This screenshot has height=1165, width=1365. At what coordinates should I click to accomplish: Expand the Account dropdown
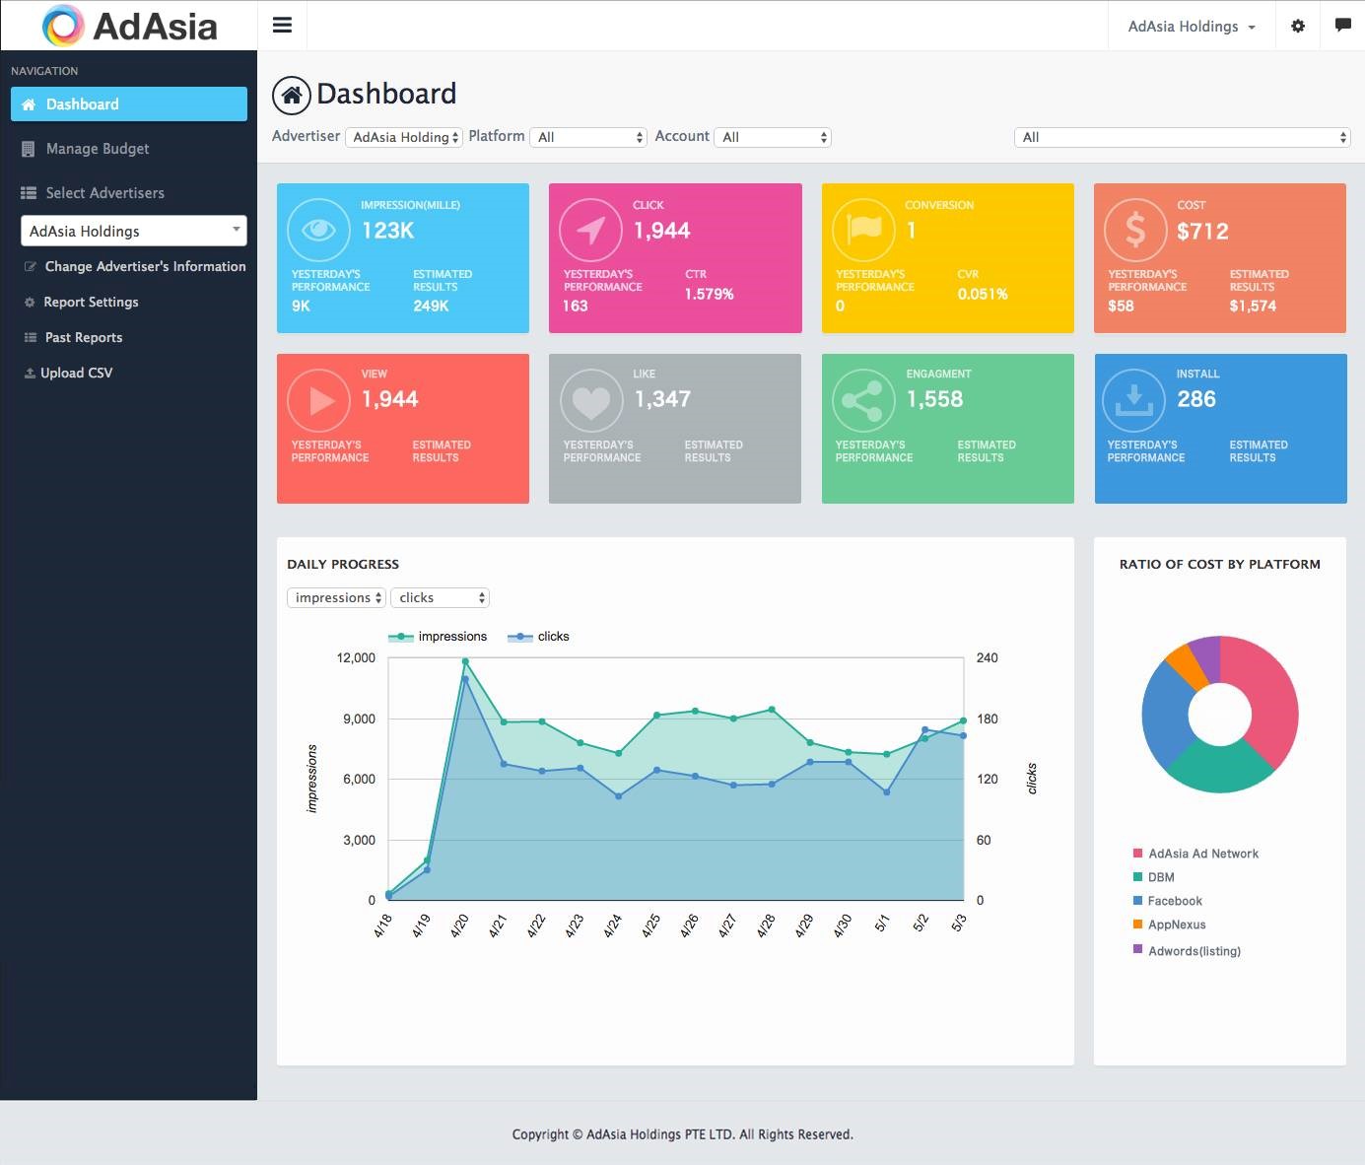[773, 137]
